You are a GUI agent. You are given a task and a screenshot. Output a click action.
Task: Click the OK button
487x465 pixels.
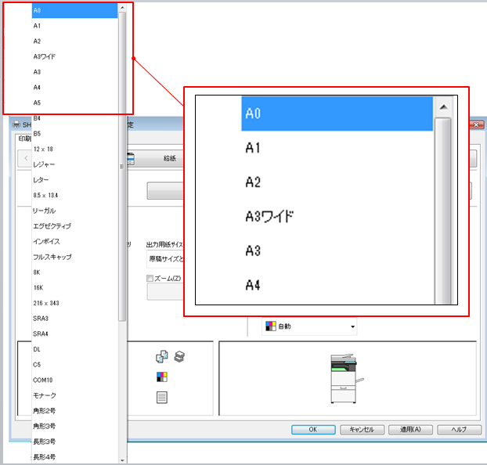click(313, 429)
